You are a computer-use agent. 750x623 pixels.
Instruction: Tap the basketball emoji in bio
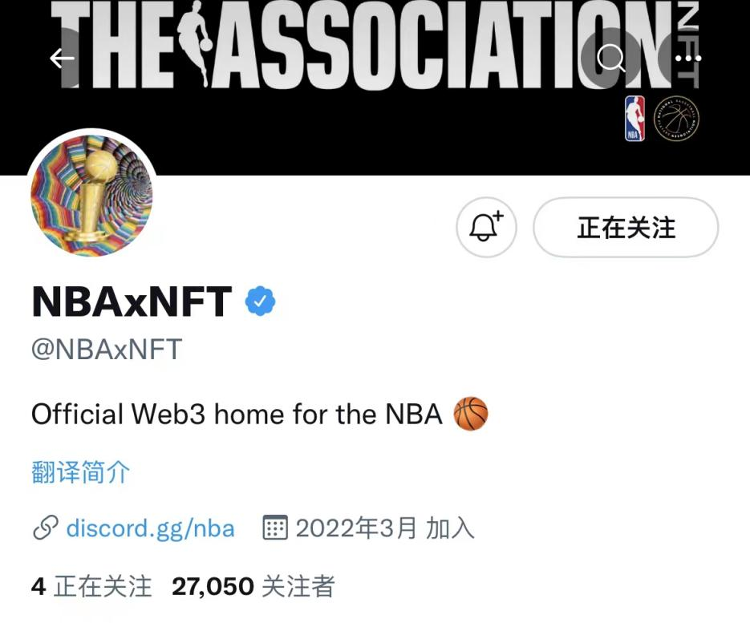tap(471, 414)
